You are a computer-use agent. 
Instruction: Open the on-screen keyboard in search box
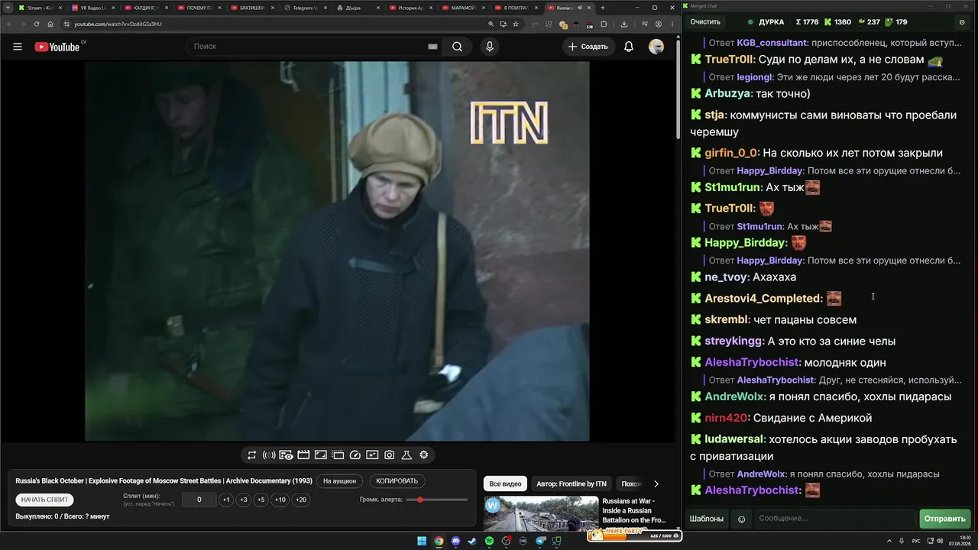(x=432, y=47)
